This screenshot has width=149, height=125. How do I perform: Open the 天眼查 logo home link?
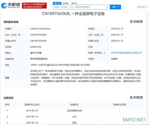click(11, 5)
